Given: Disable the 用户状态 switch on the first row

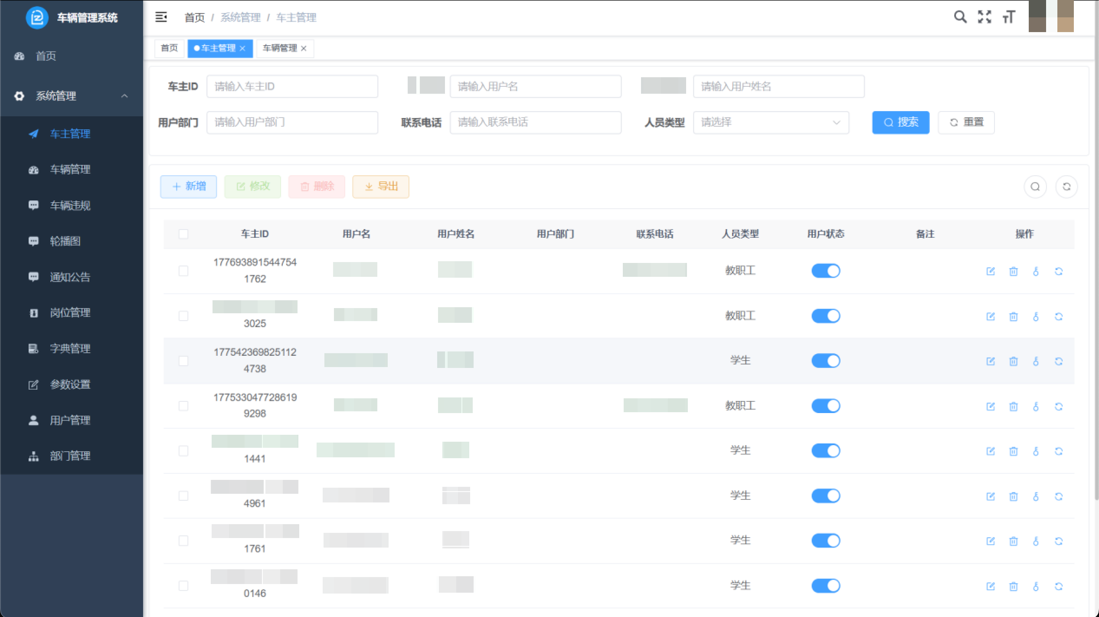Looking at the screenshot, I should pyautogui.click(x=825, y=271).
